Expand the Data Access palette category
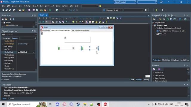The height and width of the screenshot is (107, 191). pos(153,75)
